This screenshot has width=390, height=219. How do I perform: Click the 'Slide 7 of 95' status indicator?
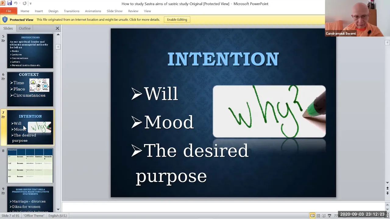pyautogui.click(x=10, y=216)
